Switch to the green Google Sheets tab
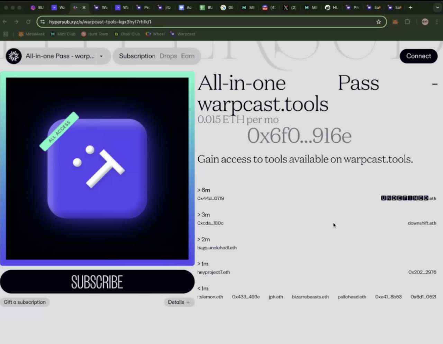The width and height of the screenshot is (443, 344). (x=206, y=7)
